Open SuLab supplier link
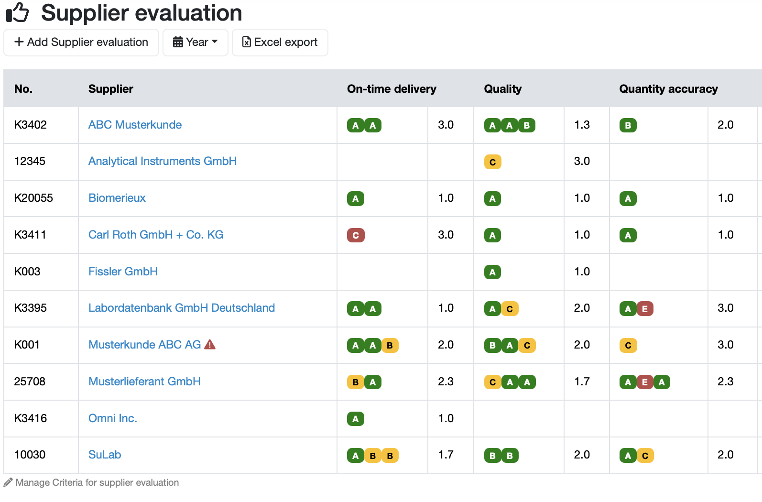This screenshot has width=762, height=502. [x=105, y=455]
